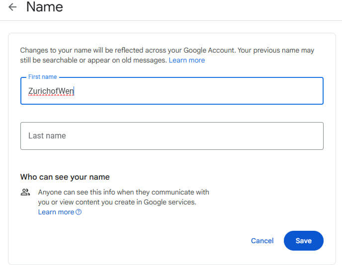Viewport: 342px width, 265px height.
Task: Click the Name page title
Action: (x=45, y=7)
